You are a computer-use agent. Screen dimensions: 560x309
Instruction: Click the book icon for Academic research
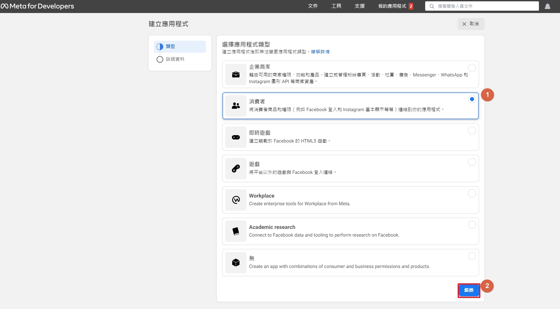[236, 231]
